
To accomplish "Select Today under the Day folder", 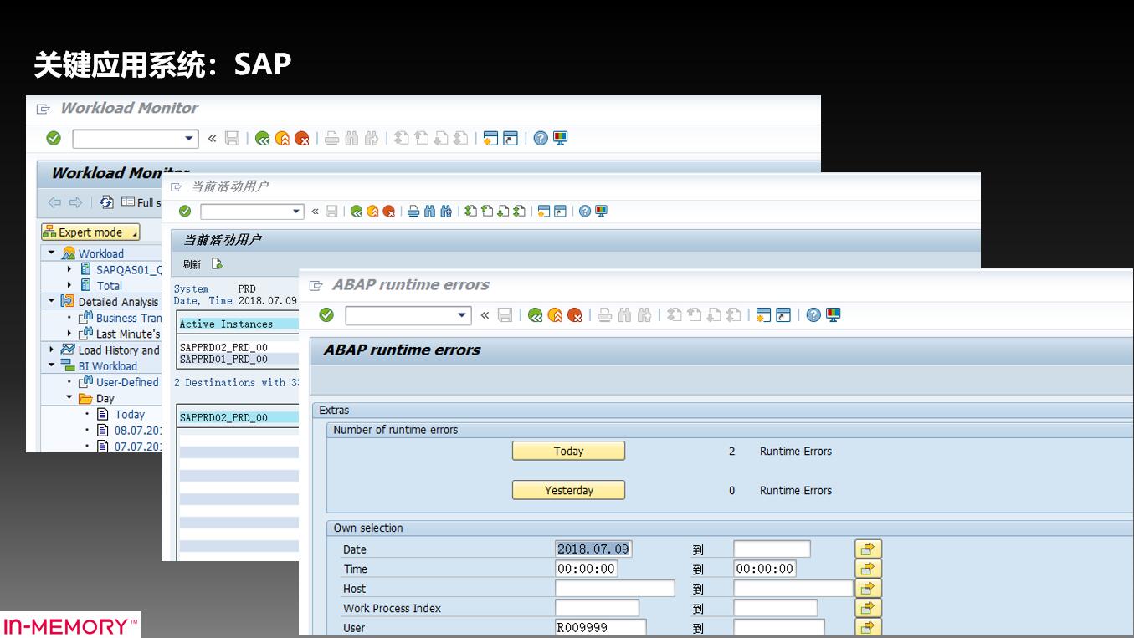I will 131,414.
